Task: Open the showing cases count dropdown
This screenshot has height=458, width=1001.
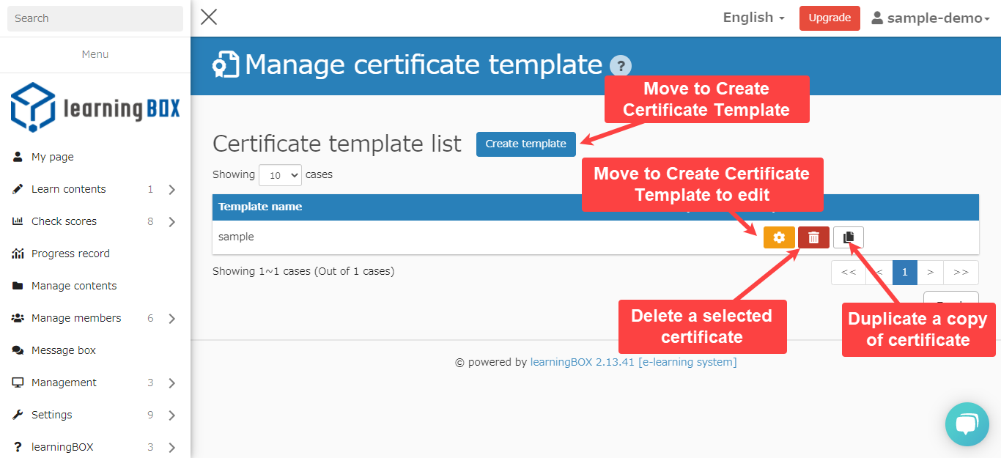Action: tap(280, 175)
